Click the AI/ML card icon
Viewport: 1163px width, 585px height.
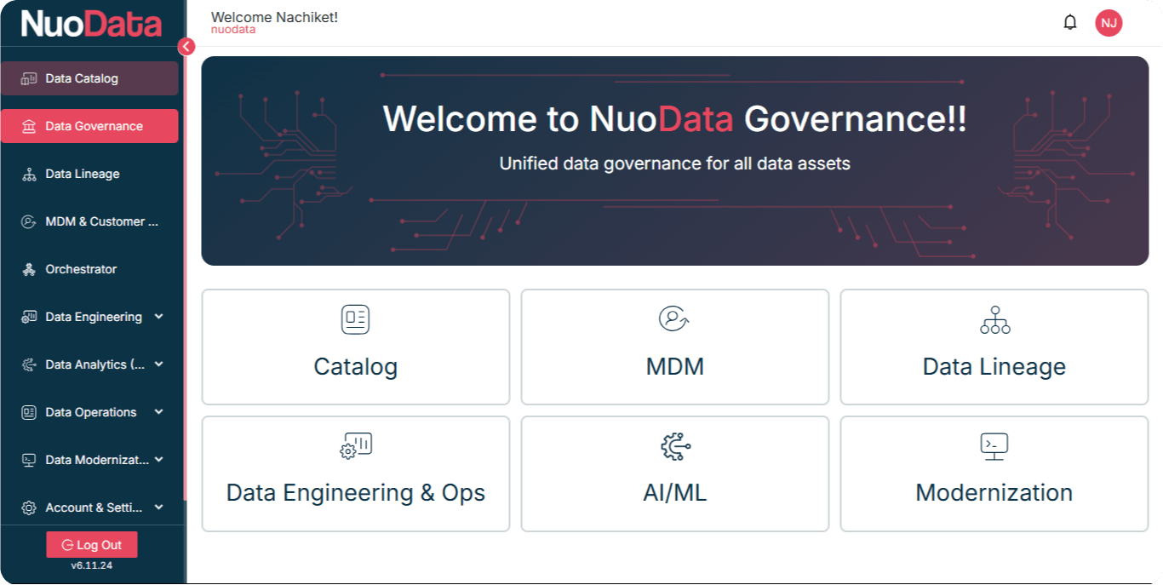pos(675,445)
